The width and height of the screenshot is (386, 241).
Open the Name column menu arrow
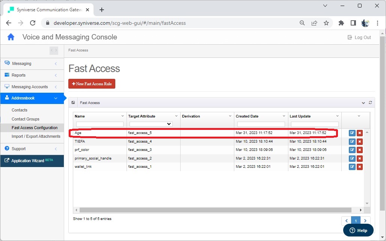tap(122, 116)
